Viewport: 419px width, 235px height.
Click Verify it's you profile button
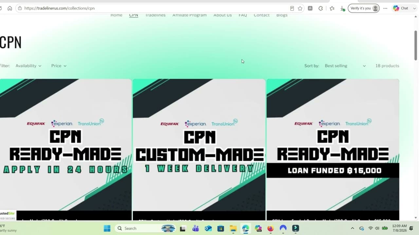[x=364, y=8]
